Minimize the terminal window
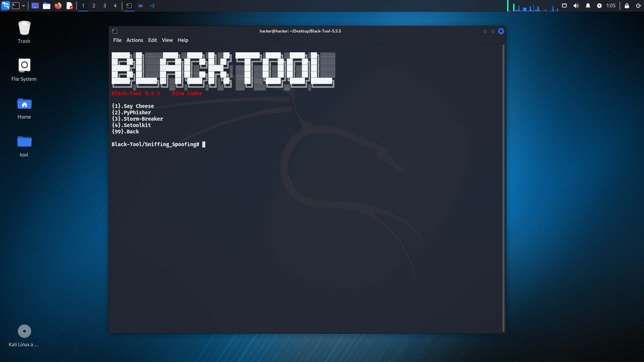The image size is (644, 362). [x=485, y=31]
